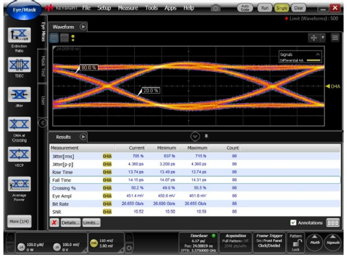This screenshot has width=347, height=257.
Task: Select the TDEC measurement icon
Action: (x=19, y=65)
